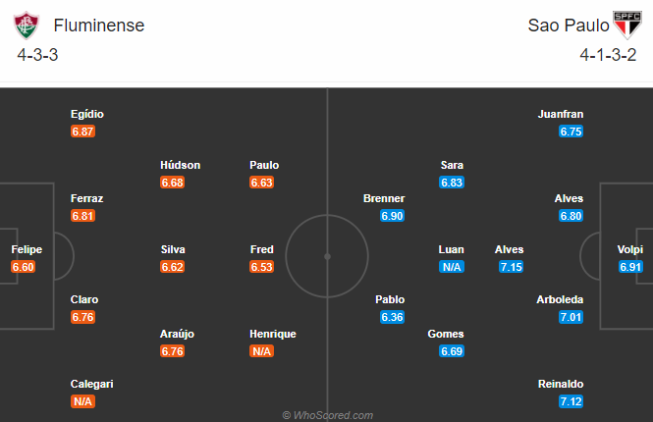Click Luan's N/A rating badge
Viewport: 653px width, 422px height.
452,267
